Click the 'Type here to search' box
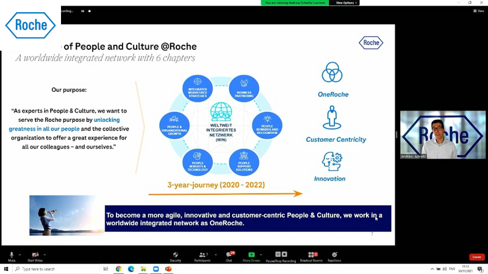The width and height of the screenshot is (488, 274). 56,269
